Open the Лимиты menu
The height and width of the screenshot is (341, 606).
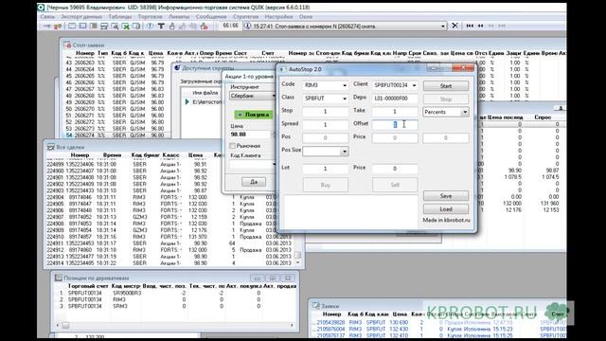(x=179, y=17)
